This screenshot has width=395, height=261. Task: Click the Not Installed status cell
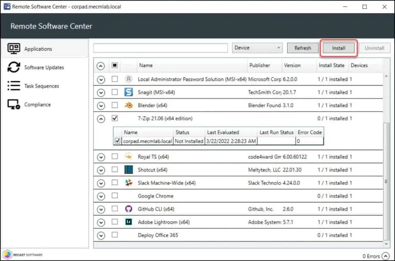pos(189,141)
